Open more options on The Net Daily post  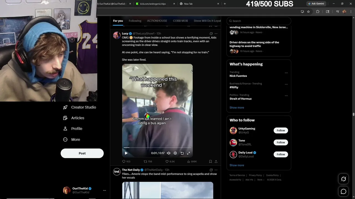pyautogui.click(x=216, y=170)
